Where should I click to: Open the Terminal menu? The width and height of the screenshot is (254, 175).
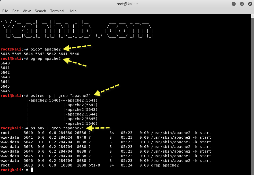pyautogui.click(x=57, y=11)
